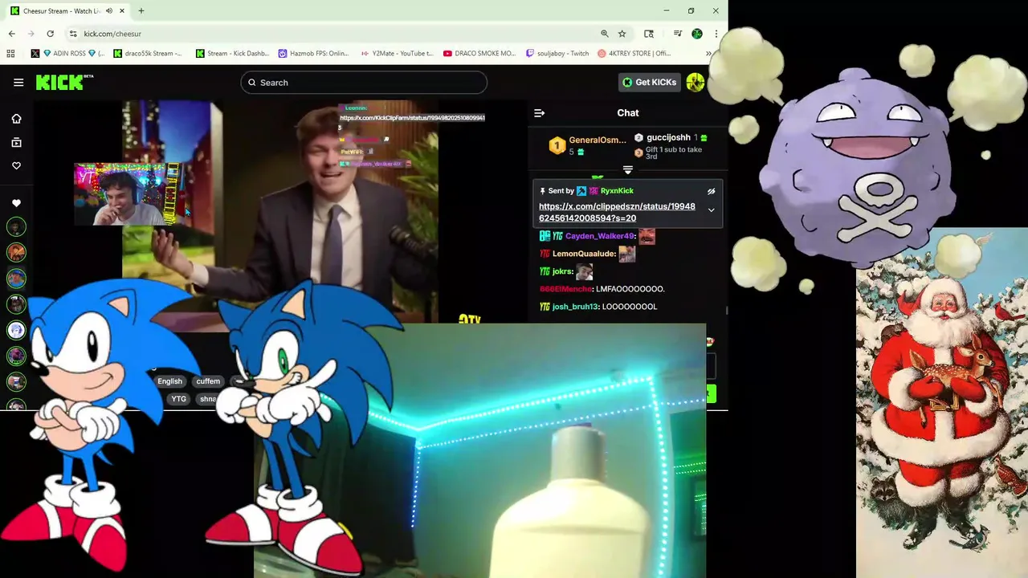Image resolution: width=1028 pixels, height=578 pixels.
Task: Open Chrome apps grid in bookmarks bar
Action: [10, 54]
